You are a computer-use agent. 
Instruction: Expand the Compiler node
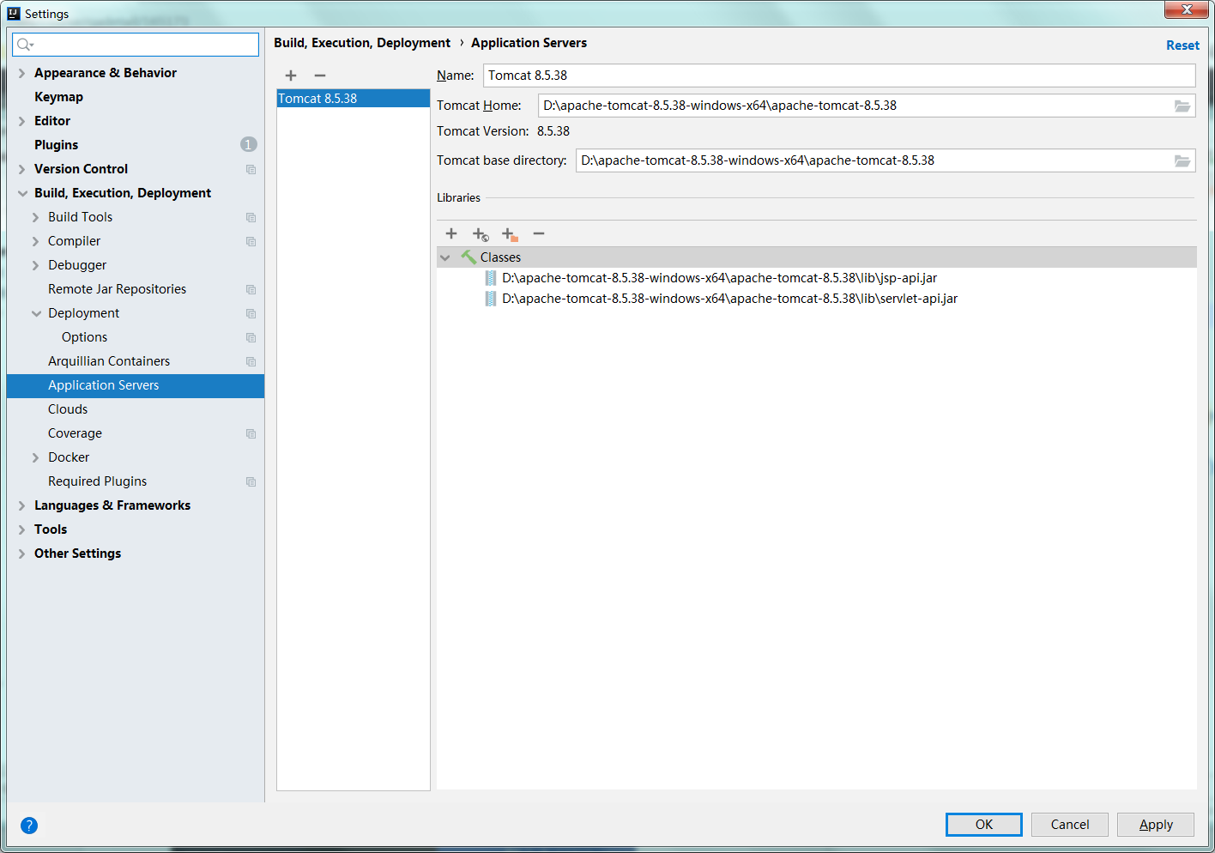pyautogui.click(x=36, y=241)
